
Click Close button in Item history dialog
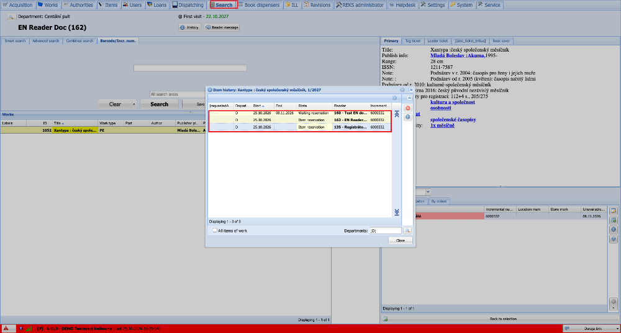[401, 240]
